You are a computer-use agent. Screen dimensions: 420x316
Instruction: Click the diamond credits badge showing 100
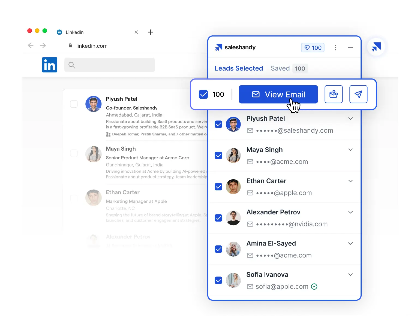313,47
